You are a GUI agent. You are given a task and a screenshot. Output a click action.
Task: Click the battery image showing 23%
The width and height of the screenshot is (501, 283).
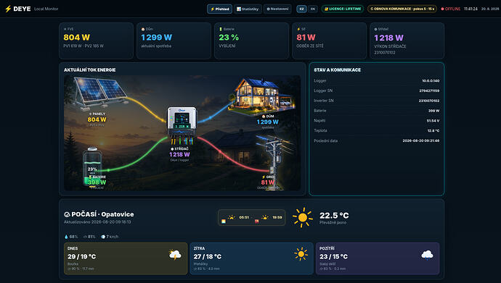click(x=93, y=166)
